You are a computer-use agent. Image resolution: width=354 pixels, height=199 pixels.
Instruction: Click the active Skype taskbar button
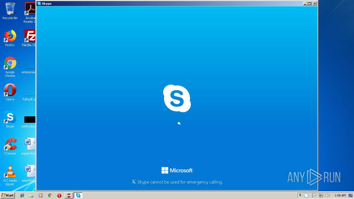[78, 195]
